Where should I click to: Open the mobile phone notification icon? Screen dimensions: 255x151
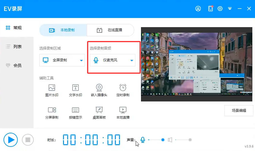(211, 9)
